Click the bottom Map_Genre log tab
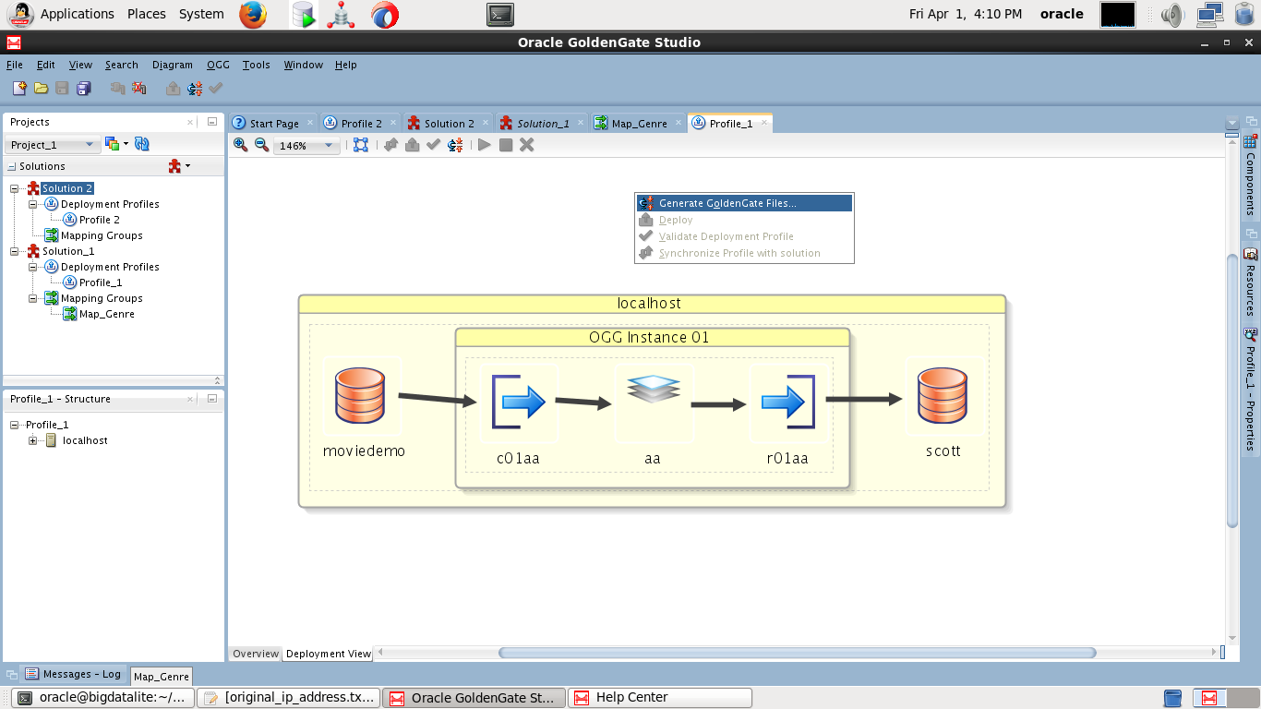 [x=162, y=676]
